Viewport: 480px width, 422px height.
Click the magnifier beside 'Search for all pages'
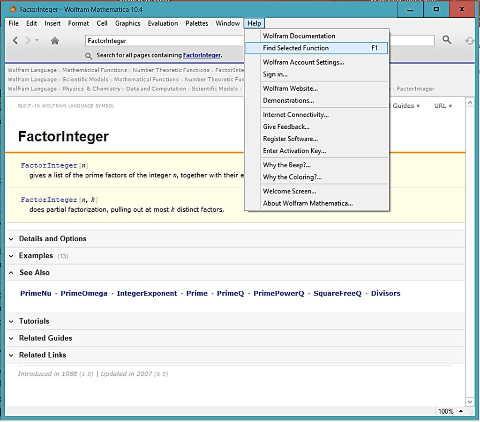click(x=89, y=56)
